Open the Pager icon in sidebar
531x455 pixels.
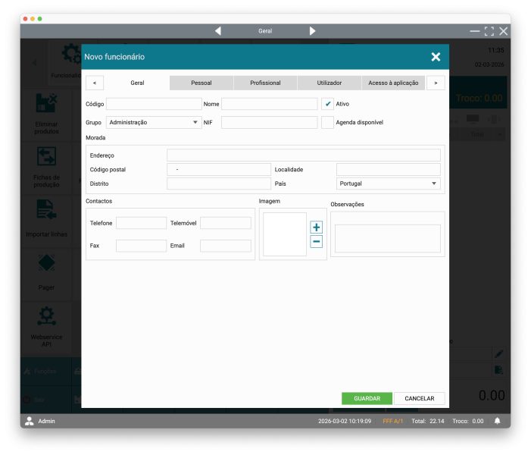tap(46, 264)
